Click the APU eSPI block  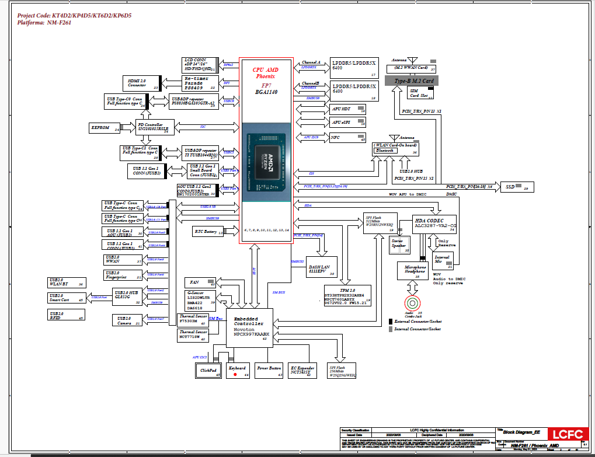(347, 123)
